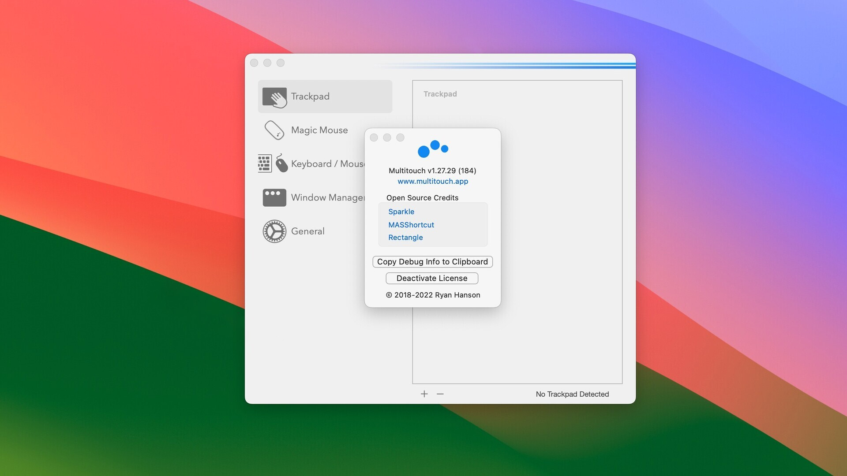Viewport: 847px width, 476px height.
Task: Click the Magic Mouse icon
Action: tap(274, 130)
